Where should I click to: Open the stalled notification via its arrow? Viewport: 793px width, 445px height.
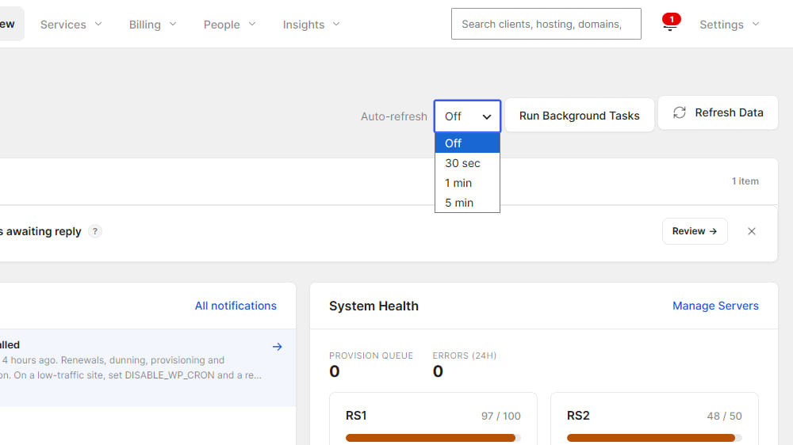(277, 347)
